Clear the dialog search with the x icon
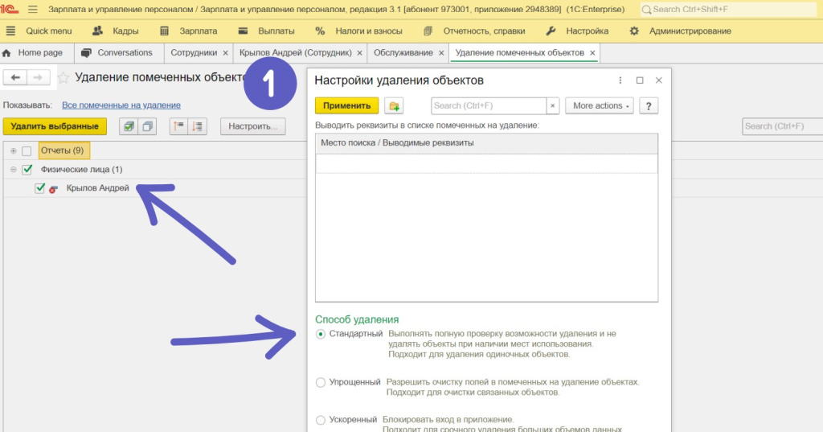 pos(552,105)
